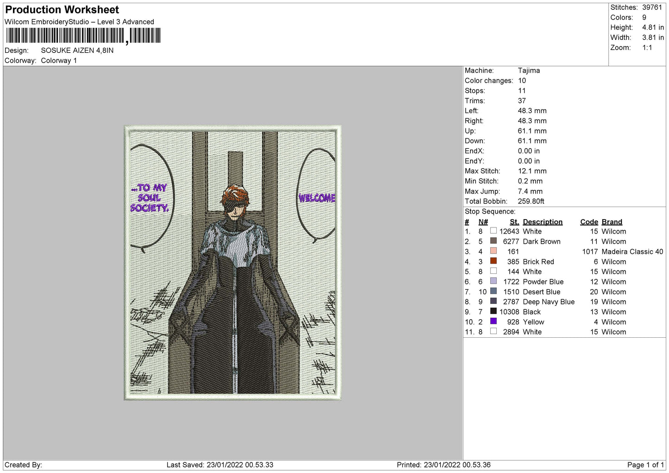Image resolution: width=669 pixels, height=473 pixels.
Task: Click the Description column header
Action: pyautogui.click(x=543, y=222)
